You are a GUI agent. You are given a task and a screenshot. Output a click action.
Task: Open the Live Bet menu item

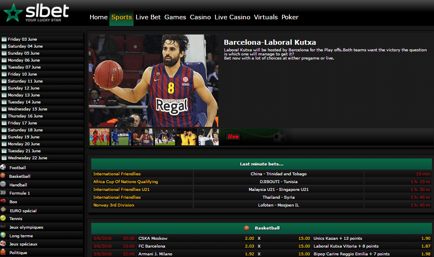pos(148,17)
